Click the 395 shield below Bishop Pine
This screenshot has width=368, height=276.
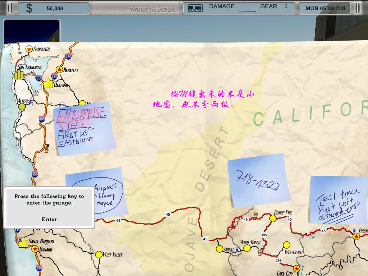click(264, 235)
